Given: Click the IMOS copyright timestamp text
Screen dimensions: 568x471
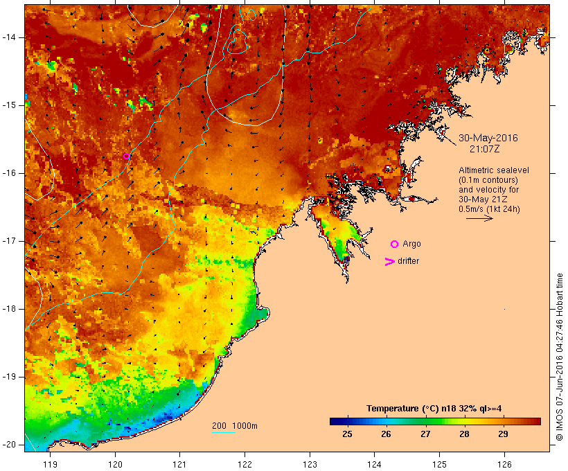Looking at the screenshot, I should click(x=559, y=357).
